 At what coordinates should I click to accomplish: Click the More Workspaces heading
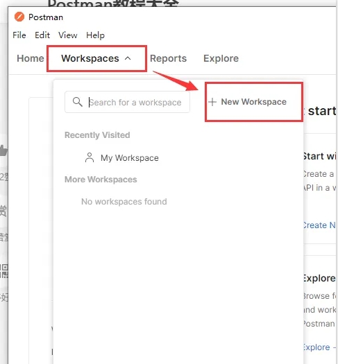click(101, 180)
